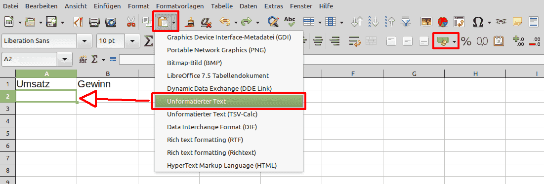Image resolution: width=544 pixels, height=184 pixels.
Task: Click the Cut scissors icon
Action: [131, 22]
